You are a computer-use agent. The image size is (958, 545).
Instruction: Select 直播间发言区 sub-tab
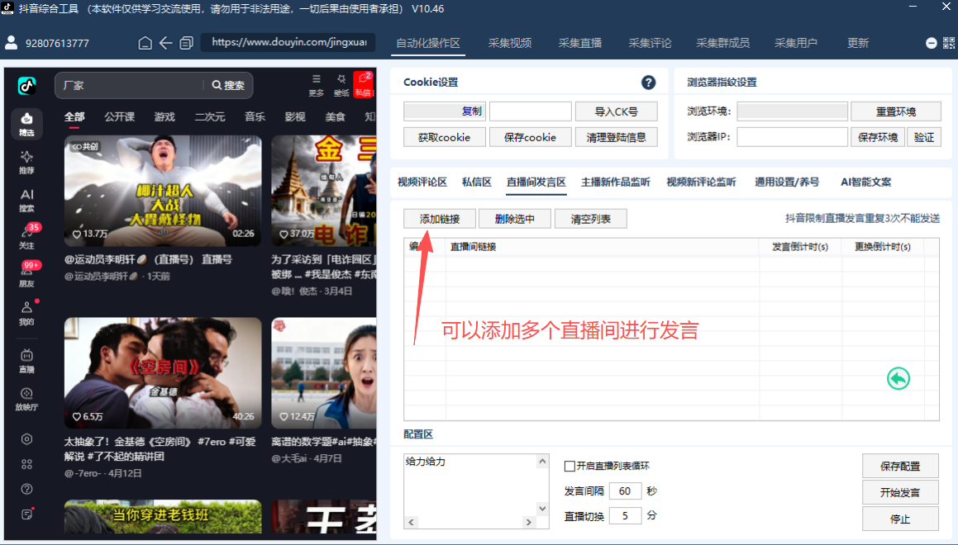[536, 182]
